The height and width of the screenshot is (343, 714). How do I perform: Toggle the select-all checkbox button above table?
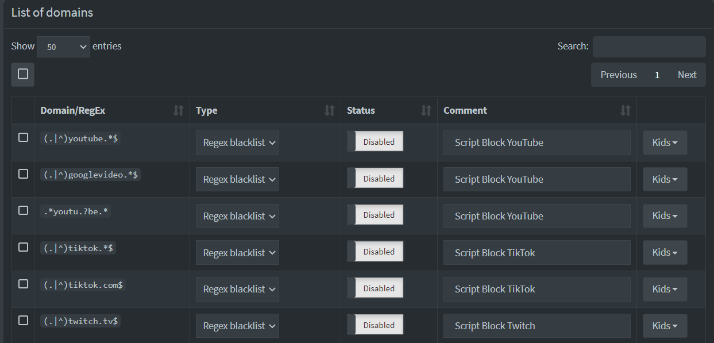pos(23,74)
